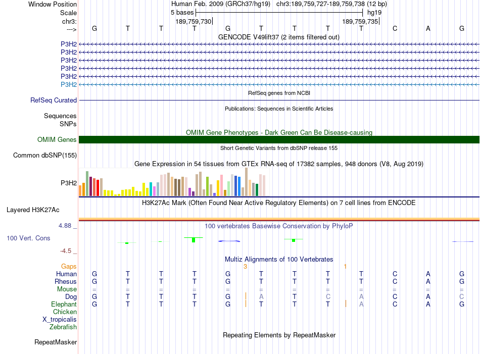Screen dimensions: 480x354
Task: Click Human Feb. 2009 (GRCh37/hg19) header text
Action: (x=221, y=4)
